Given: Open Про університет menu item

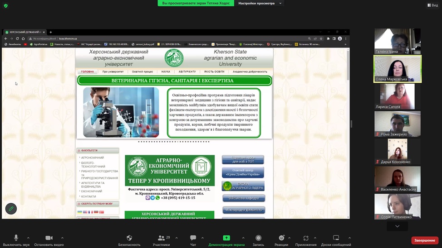Looking at the screenshot, I should click(x=113, y=72).
